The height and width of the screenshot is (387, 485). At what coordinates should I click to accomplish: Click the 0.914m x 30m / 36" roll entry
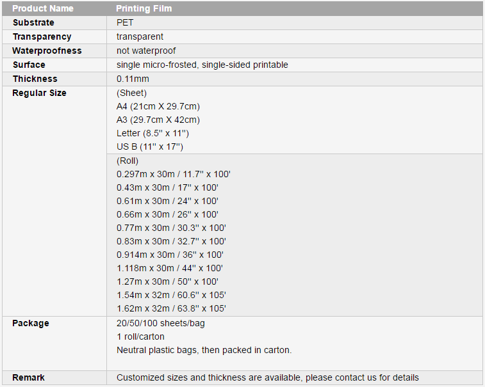(170, 255)
